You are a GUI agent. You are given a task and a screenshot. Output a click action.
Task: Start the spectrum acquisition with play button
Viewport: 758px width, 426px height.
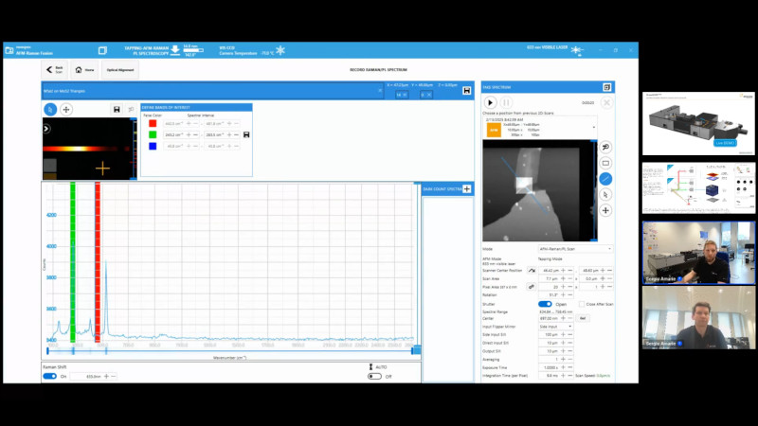click(490, 102)
